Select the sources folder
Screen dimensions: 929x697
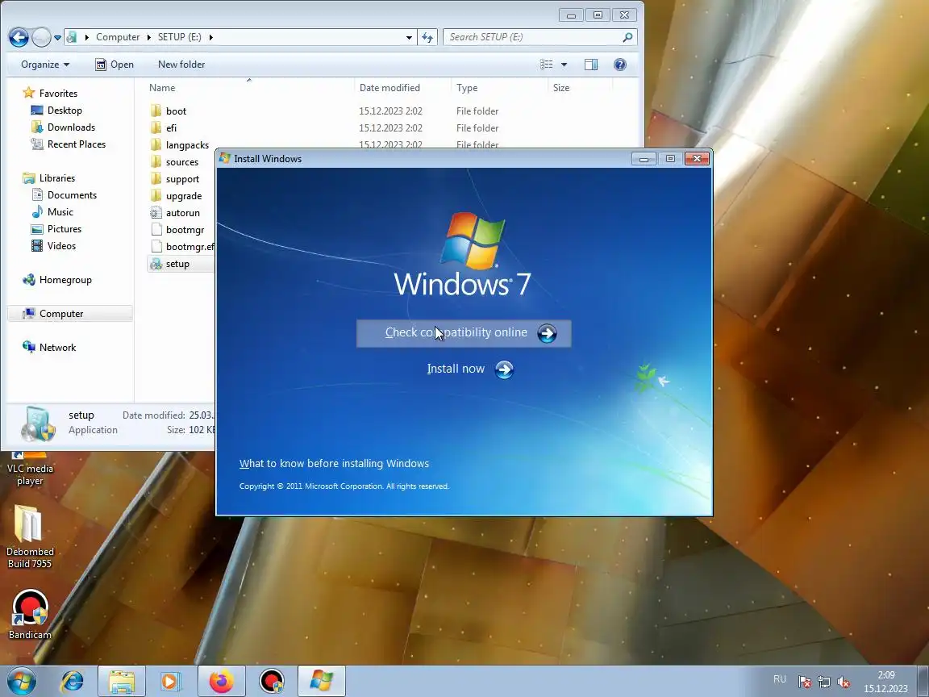tap(182, 162)
